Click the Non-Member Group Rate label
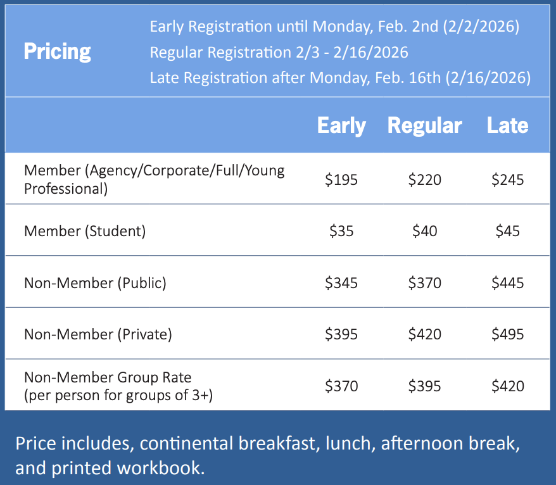 [108, 378]
